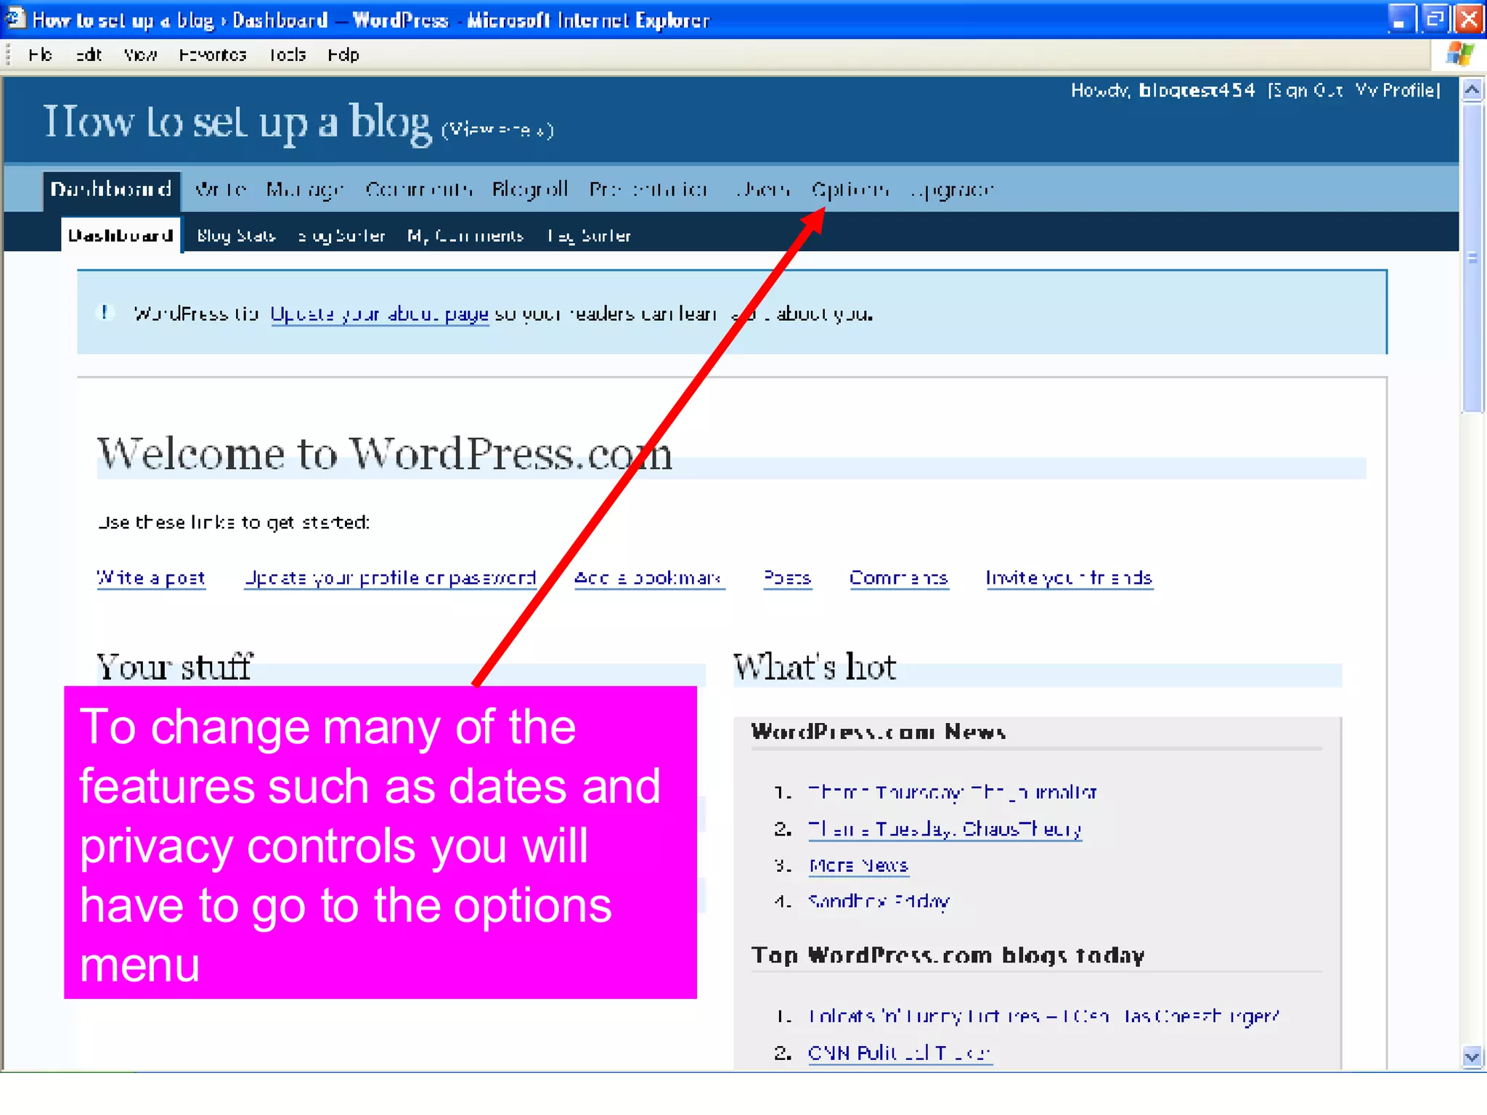Click the Posts link
Viewport: 1487px width, 1115px height.
[787, 578]
